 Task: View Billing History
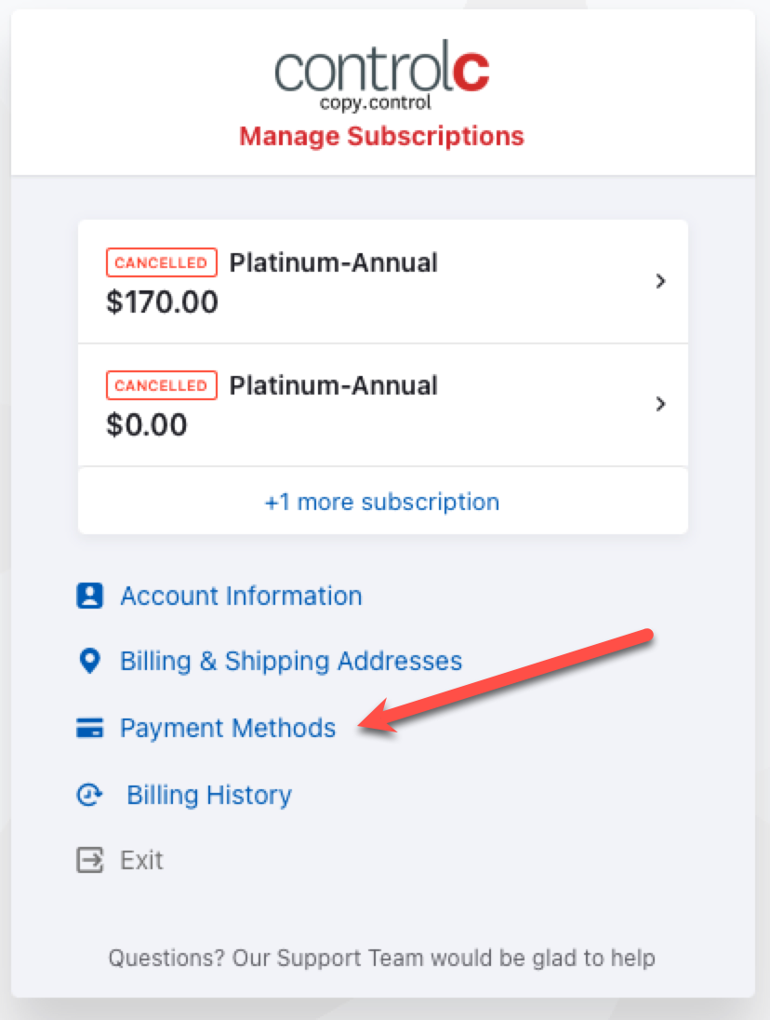coord(209,795)
